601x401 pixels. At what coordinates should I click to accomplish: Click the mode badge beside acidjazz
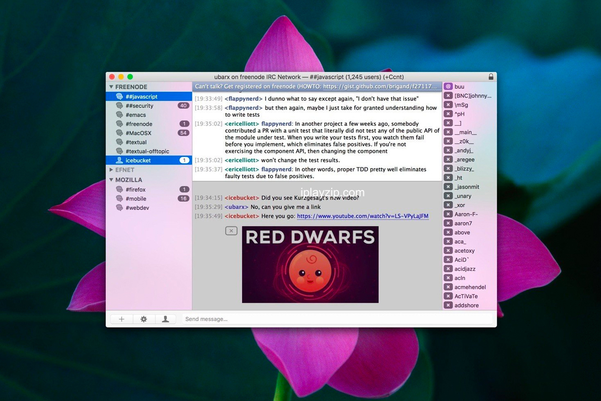[x=448, y=269]
